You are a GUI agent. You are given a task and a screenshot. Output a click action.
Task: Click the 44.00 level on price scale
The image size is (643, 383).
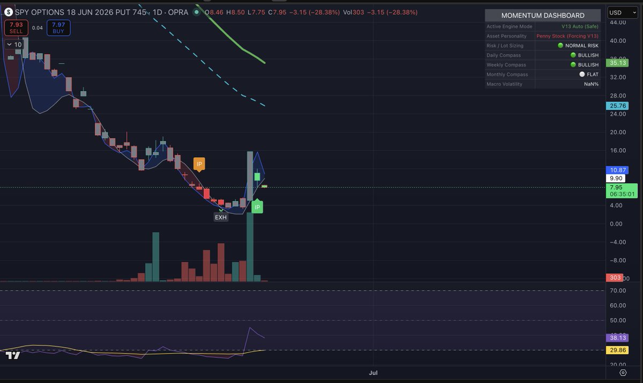pyautogui.click(x=618, y=22)
